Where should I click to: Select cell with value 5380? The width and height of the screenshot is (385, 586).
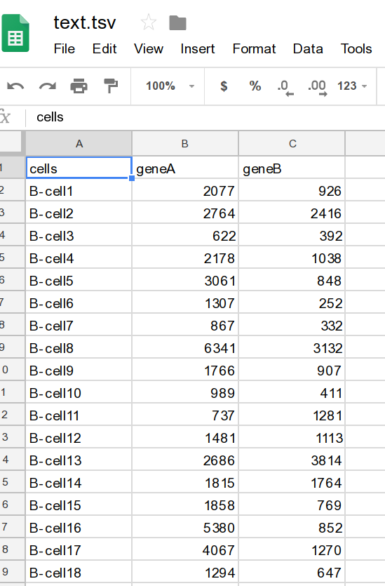point(185,527)
